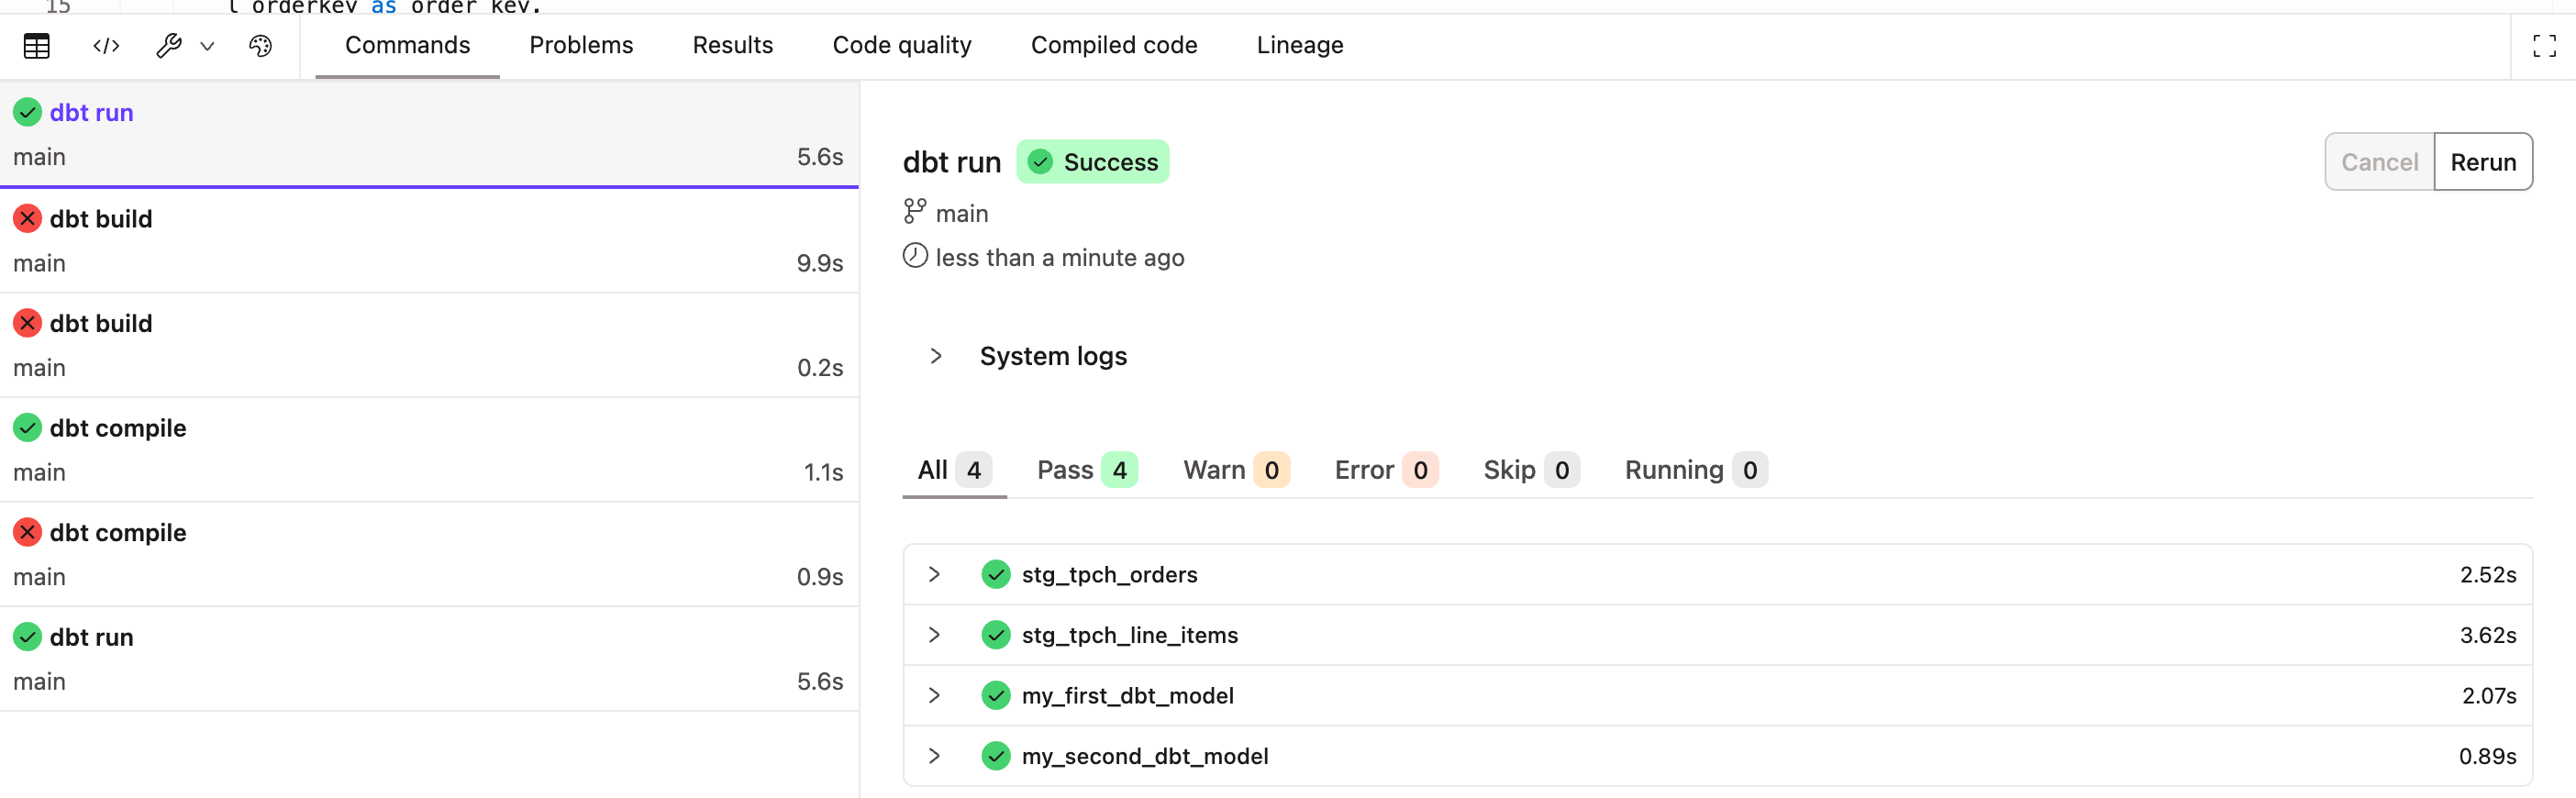
Task: Open the dbt build command that took 0.2s
Action: pyautogui.click(x=429, y=345)
